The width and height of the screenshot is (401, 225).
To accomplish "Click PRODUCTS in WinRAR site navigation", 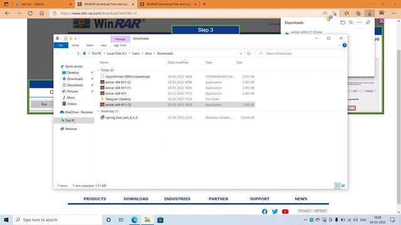I will click(x=95, y=199).
